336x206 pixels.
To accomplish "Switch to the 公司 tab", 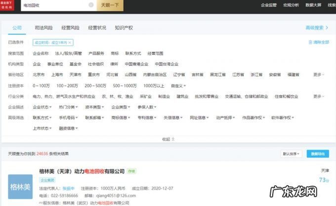I will (x=17, y=28).
